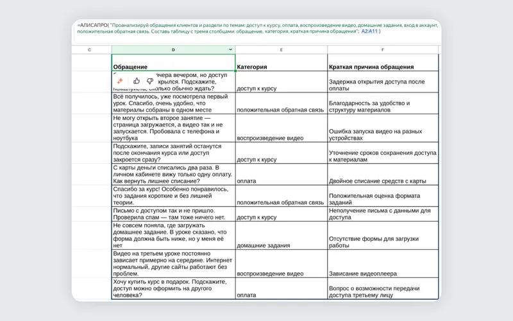Click the A2:A11 range reference in the formula
The image size is (513, 321).
[x=369, y=31]
